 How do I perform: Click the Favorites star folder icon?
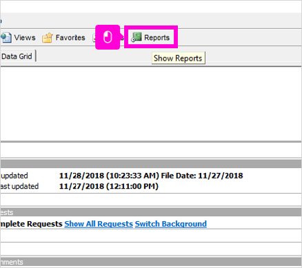tap(47, 38)
